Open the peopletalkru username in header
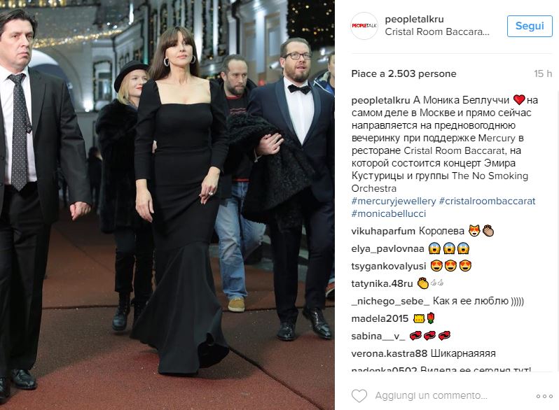This screenshot has width=559, height=410. pyautogui.click(x=414, y=19)
